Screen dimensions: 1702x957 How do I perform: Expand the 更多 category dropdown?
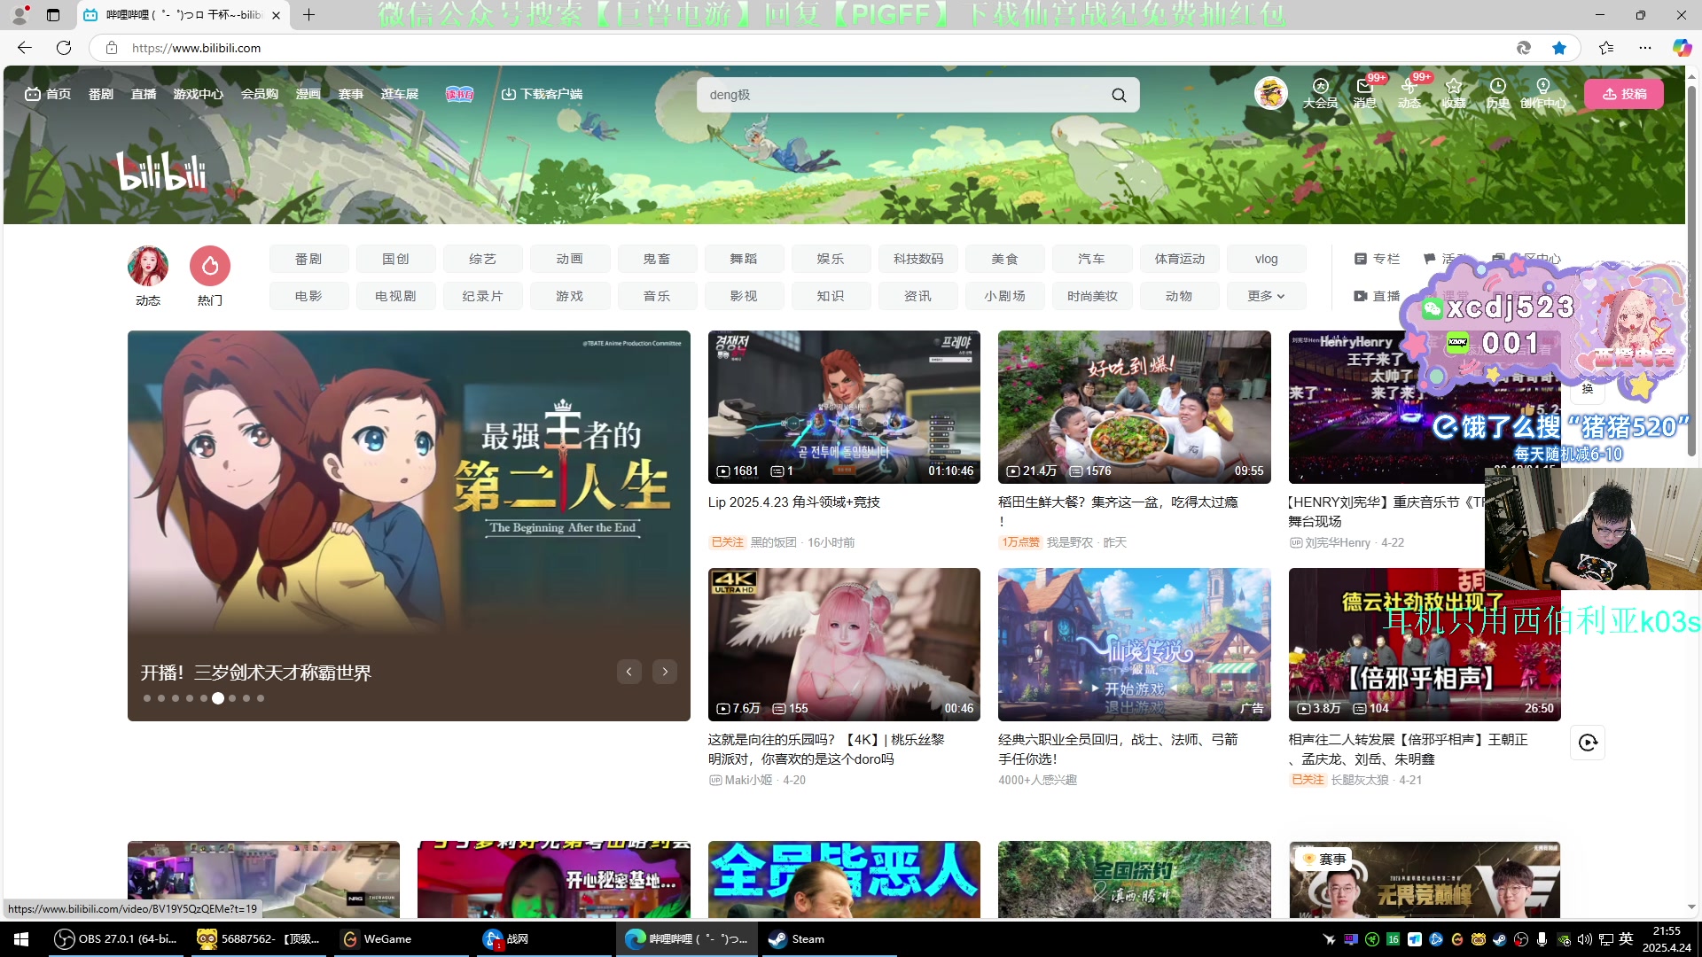[1266, 296]
